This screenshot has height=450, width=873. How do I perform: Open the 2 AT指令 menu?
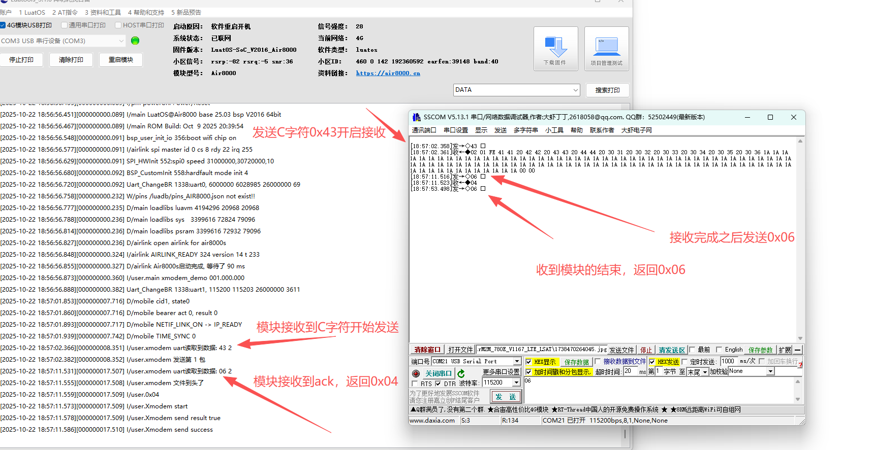[65, 12]
